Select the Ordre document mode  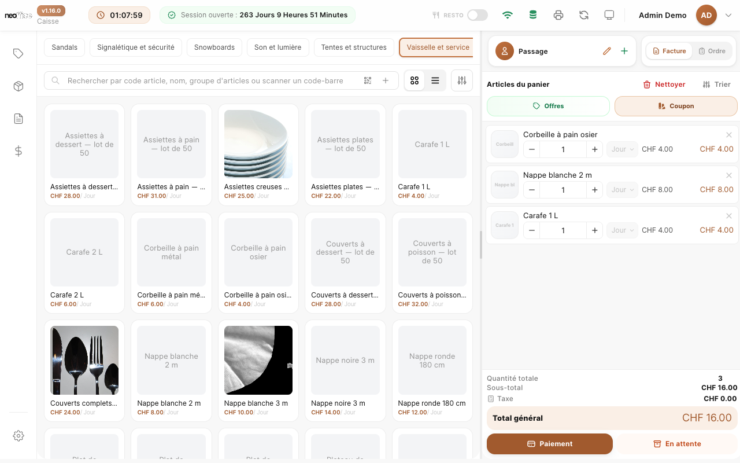(x=712, y=51)
